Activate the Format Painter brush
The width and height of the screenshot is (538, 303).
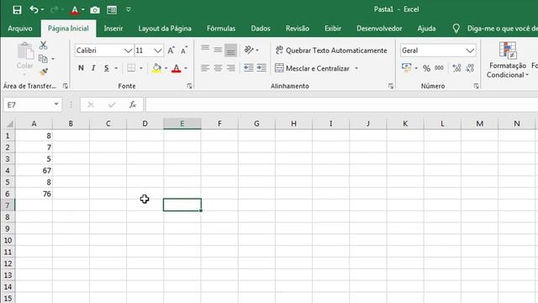44,72
